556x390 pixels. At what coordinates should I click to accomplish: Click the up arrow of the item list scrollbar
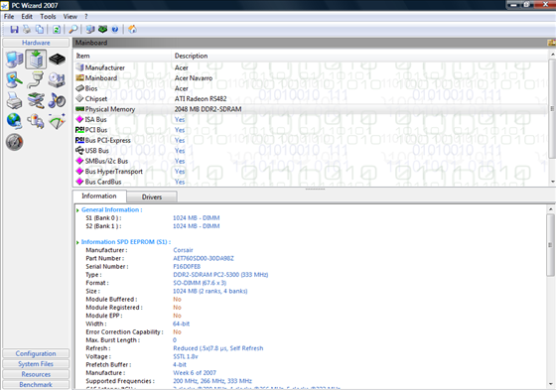[x=552, y=55]
